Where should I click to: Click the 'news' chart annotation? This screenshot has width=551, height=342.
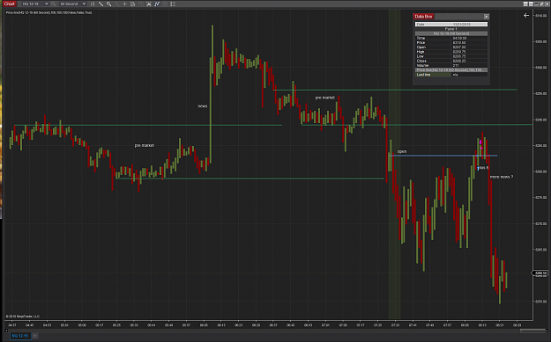pyautogui.click(x=203, y=106)
